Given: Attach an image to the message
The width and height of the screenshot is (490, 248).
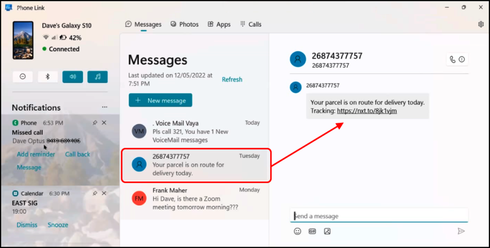Looking at the screenshot, I should click(327, 231).
